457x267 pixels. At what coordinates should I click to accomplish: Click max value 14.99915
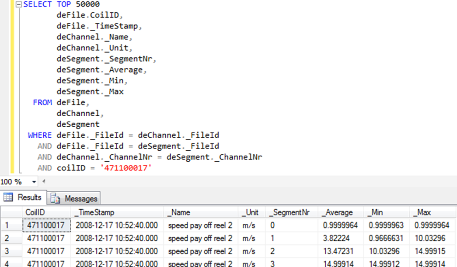point(433,251)
